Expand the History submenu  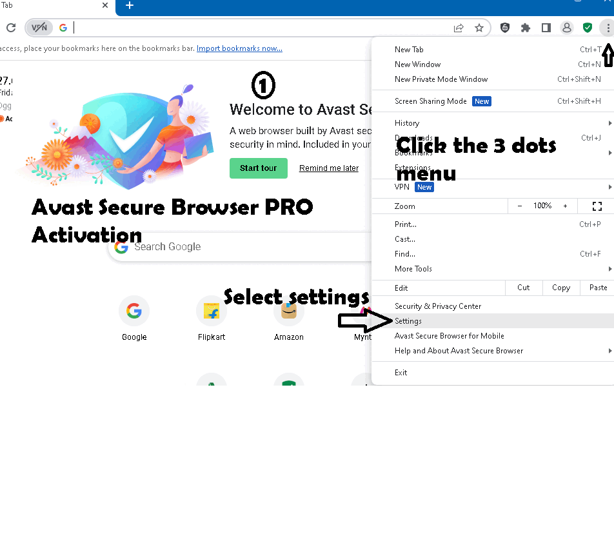[407, 123]
